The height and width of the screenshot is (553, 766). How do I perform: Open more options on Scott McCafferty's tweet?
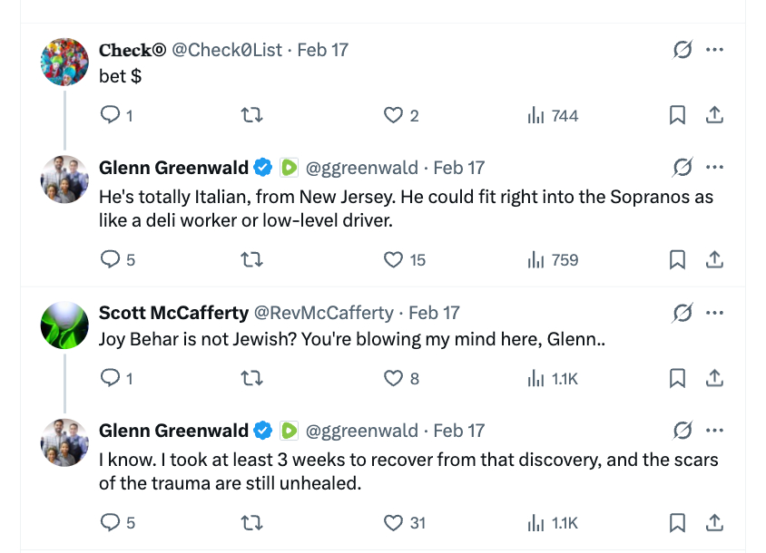point(714,313)
